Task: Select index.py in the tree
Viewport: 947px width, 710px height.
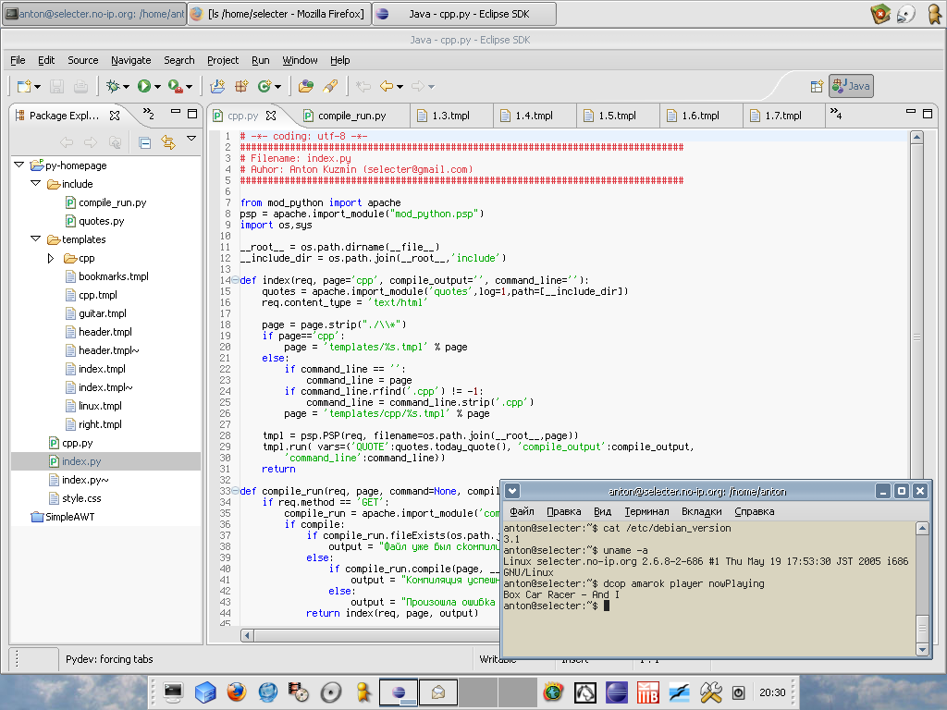Action: [x=81, y=461]
